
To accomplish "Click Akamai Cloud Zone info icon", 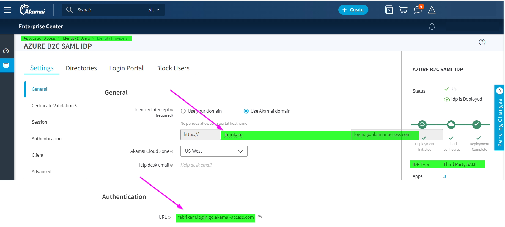I will (172, 151).
